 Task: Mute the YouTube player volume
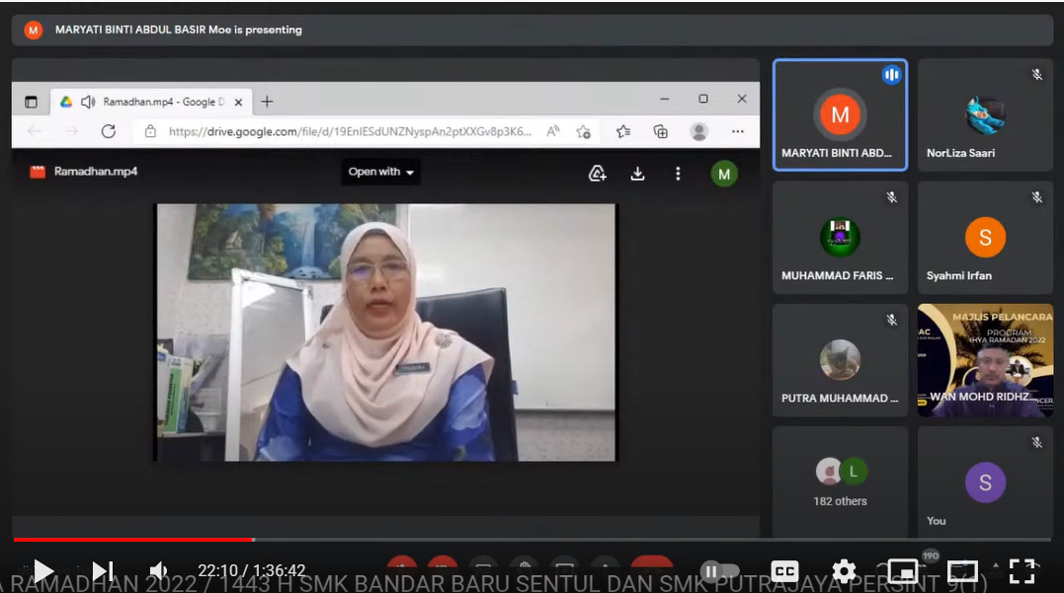pyautogui.click(x=158, y=570)
